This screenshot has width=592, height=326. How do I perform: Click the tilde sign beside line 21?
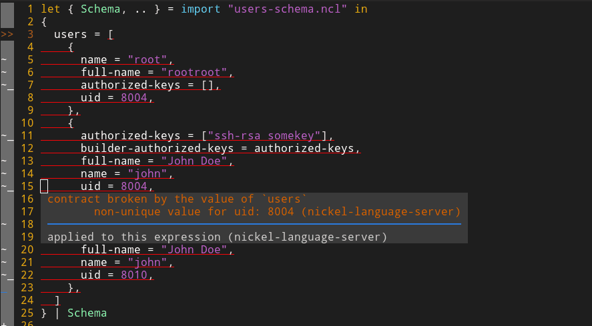[x=4, y=262]
